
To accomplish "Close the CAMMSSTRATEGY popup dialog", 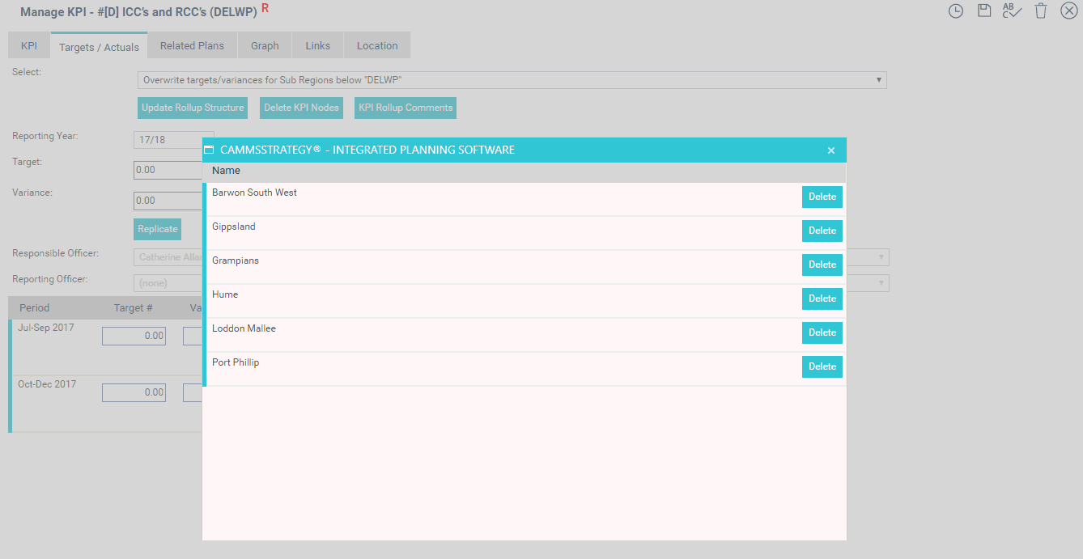I will tap(831, 150).
